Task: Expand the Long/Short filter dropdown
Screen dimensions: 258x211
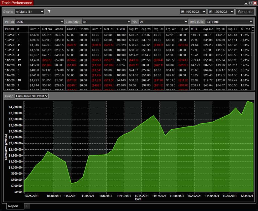Action: click(x=106, y=22)
